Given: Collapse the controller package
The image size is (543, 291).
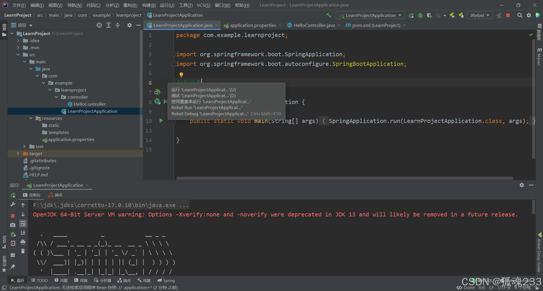Looking at the screenshot, I should (x=56, y=97).
